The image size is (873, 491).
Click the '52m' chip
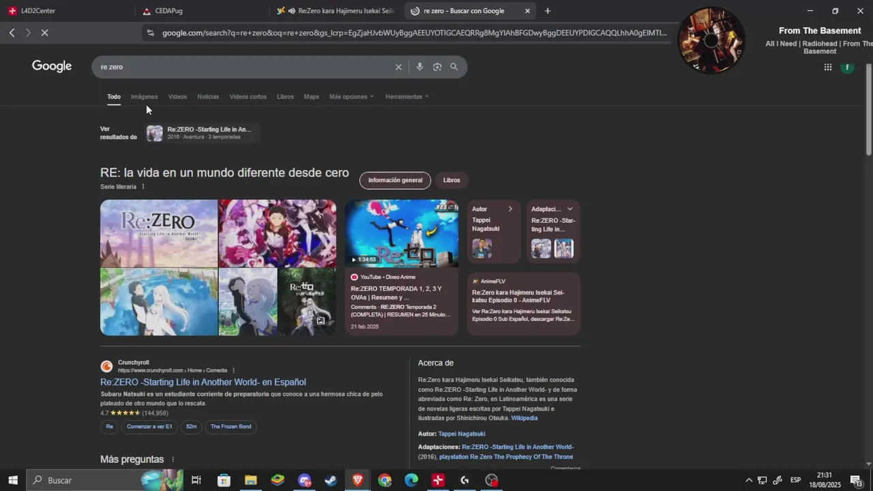pyautogui.click(x=191, y=427)
